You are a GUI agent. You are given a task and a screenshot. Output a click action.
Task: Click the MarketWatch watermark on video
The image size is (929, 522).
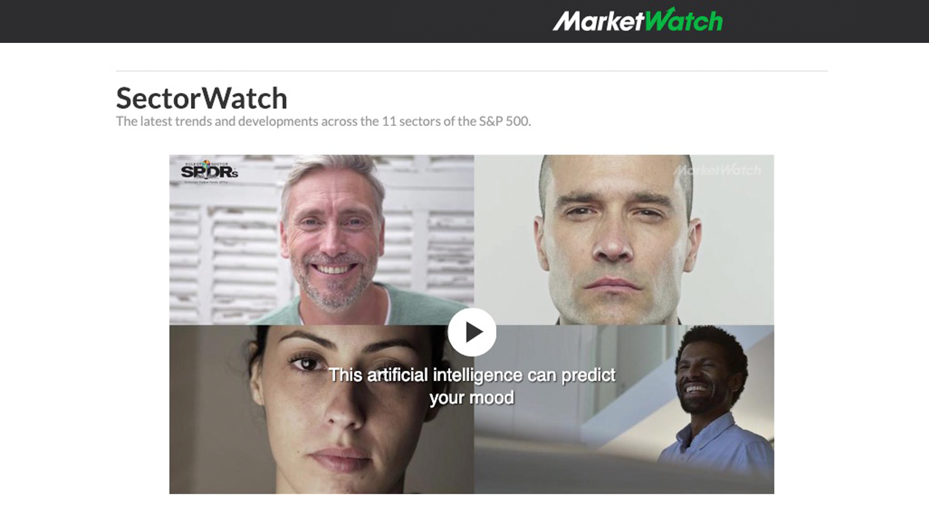[x=718, y=170]
